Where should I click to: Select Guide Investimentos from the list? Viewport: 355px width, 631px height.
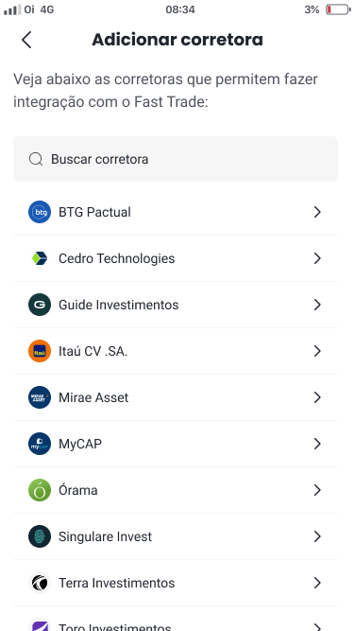[176, 305]
